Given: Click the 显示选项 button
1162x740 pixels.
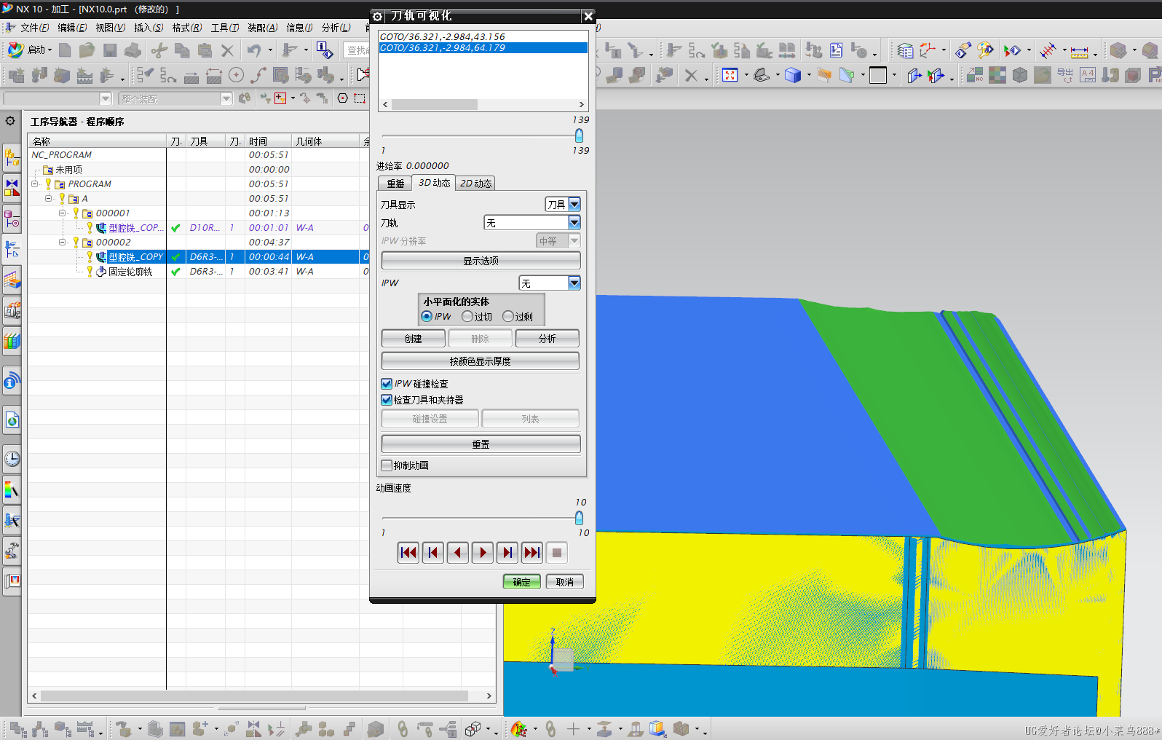Looking at the screenshot, I should point(481,261).
